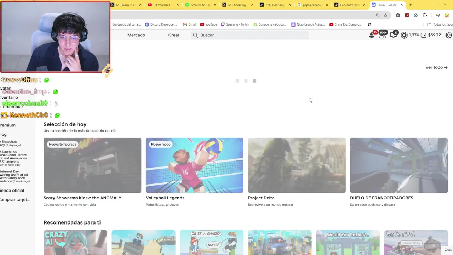The image size is (453, 255).
Task: Open Project Delta thumbnail
Action: tap(297, 165)
